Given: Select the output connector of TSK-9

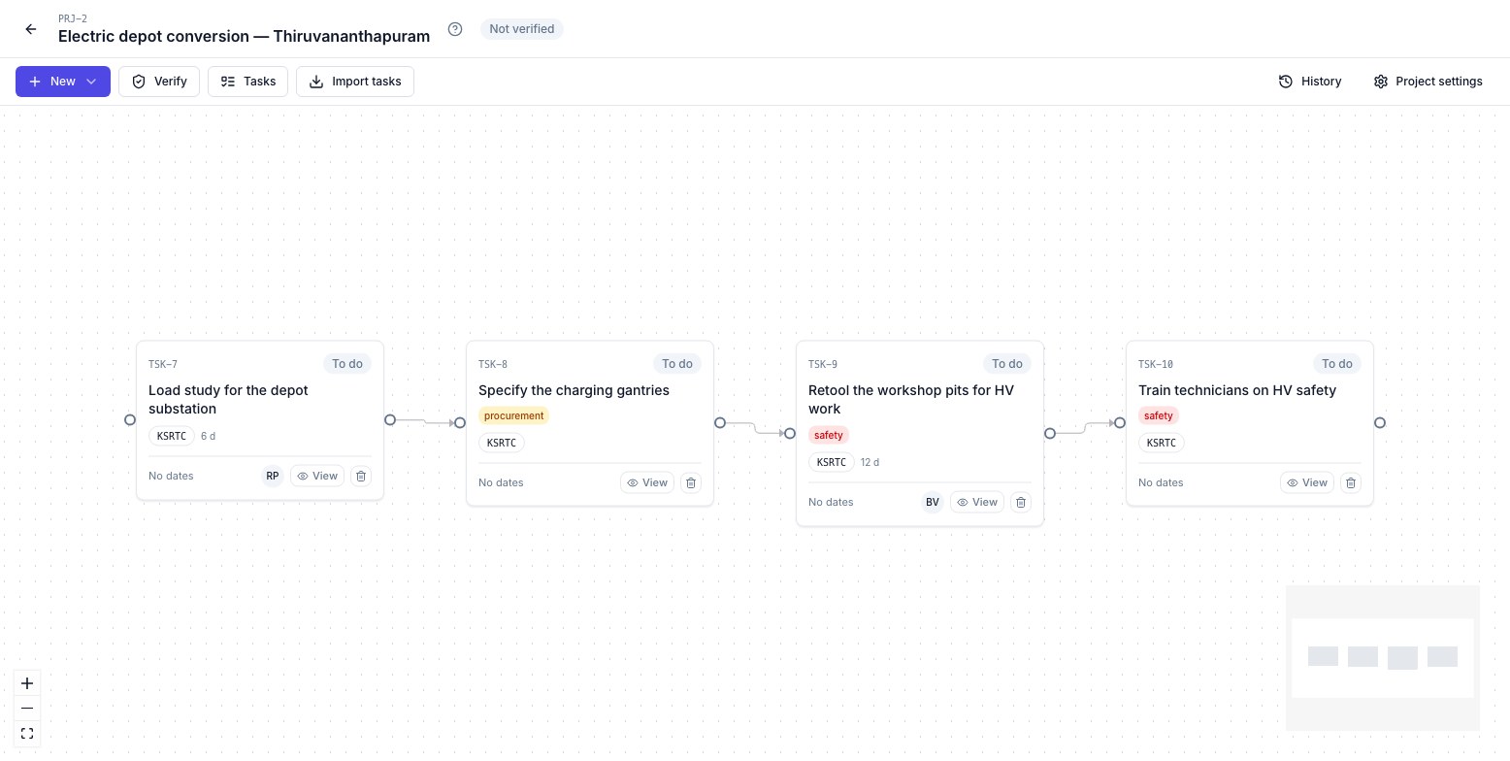Looking at the screenshot, I should pyautogui.click(x=1050, y=434).
